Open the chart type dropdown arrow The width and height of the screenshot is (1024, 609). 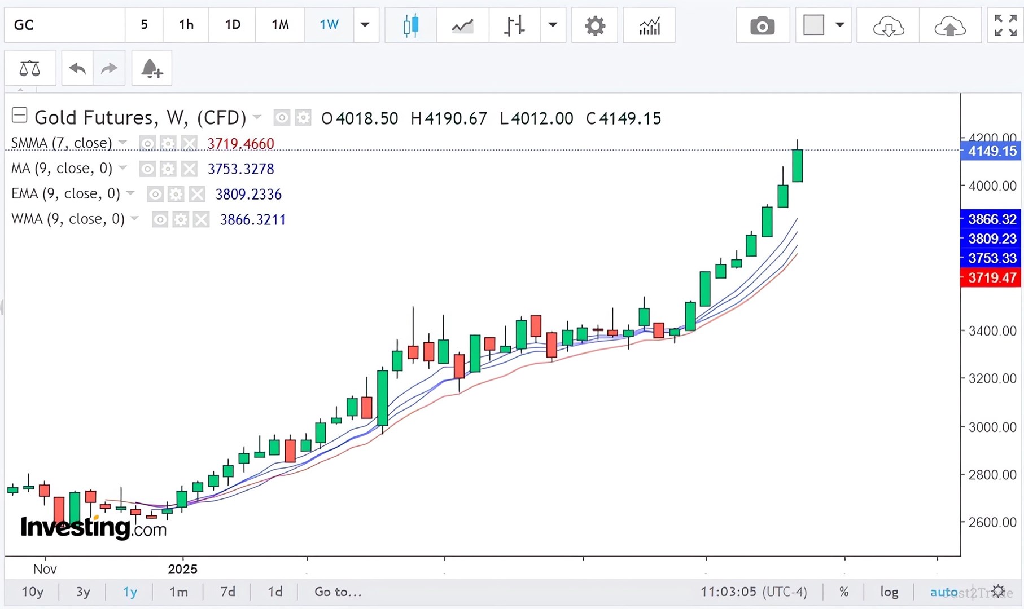[x=553, y=25]
